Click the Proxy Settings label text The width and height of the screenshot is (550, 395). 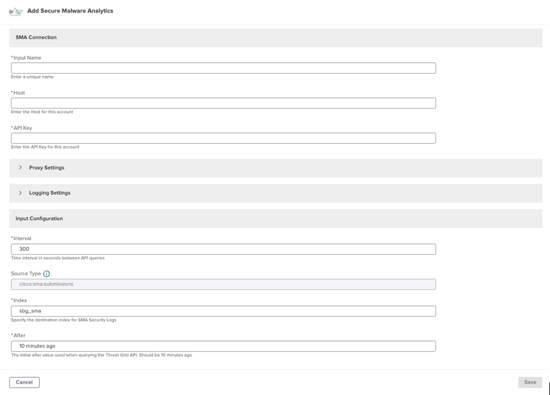47,168
